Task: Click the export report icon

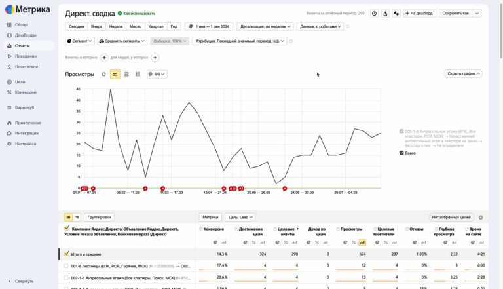Action: pos(385,14)
